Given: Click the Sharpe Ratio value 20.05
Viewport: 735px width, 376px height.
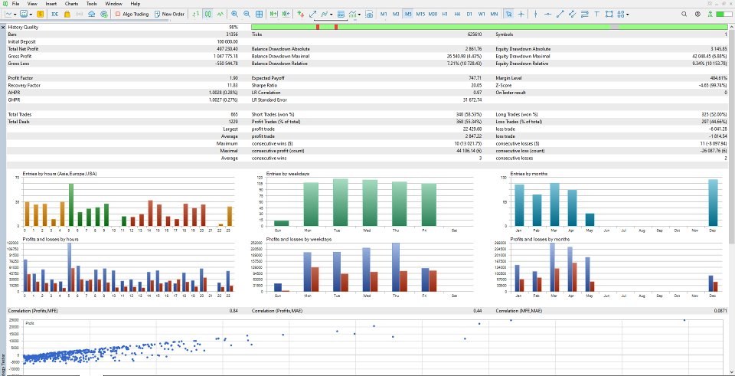Looking at the screenshot, I should [x=477, y=85].
